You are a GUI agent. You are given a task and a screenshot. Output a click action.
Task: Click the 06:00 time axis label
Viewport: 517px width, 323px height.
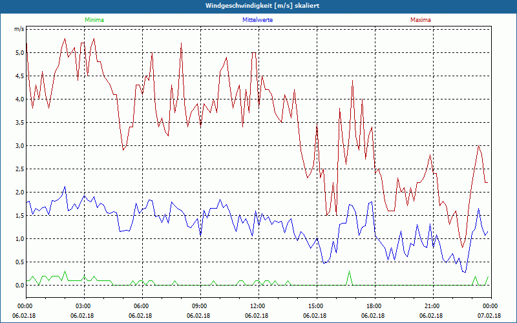[140, 306]
